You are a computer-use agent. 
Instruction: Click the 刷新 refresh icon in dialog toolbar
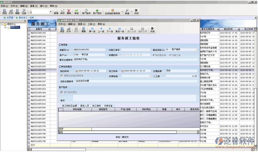(x=84, y=29)
